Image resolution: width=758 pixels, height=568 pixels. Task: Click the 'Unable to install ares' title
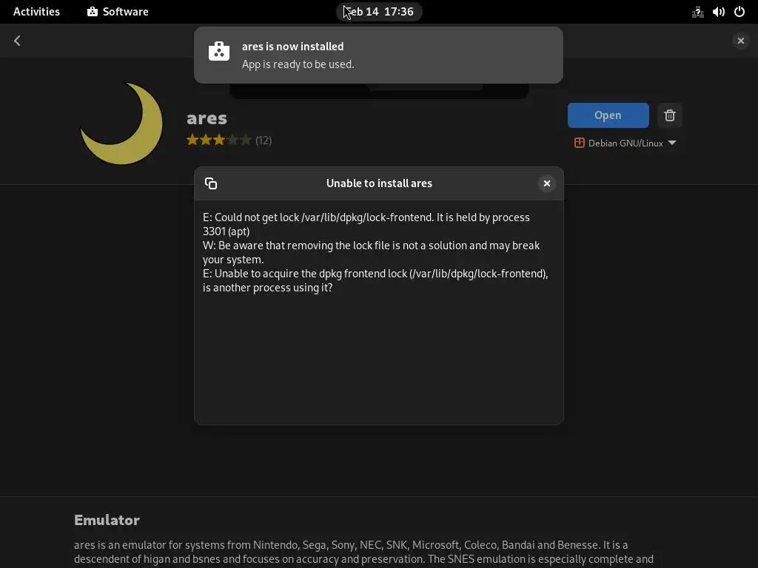pyautogui.click(x=379, y=183)
